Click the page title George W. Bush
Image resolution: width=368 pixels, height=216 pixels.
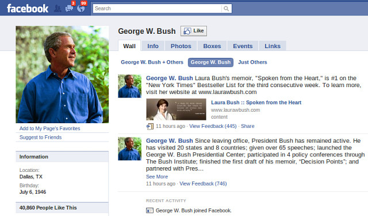click(147, 31)
